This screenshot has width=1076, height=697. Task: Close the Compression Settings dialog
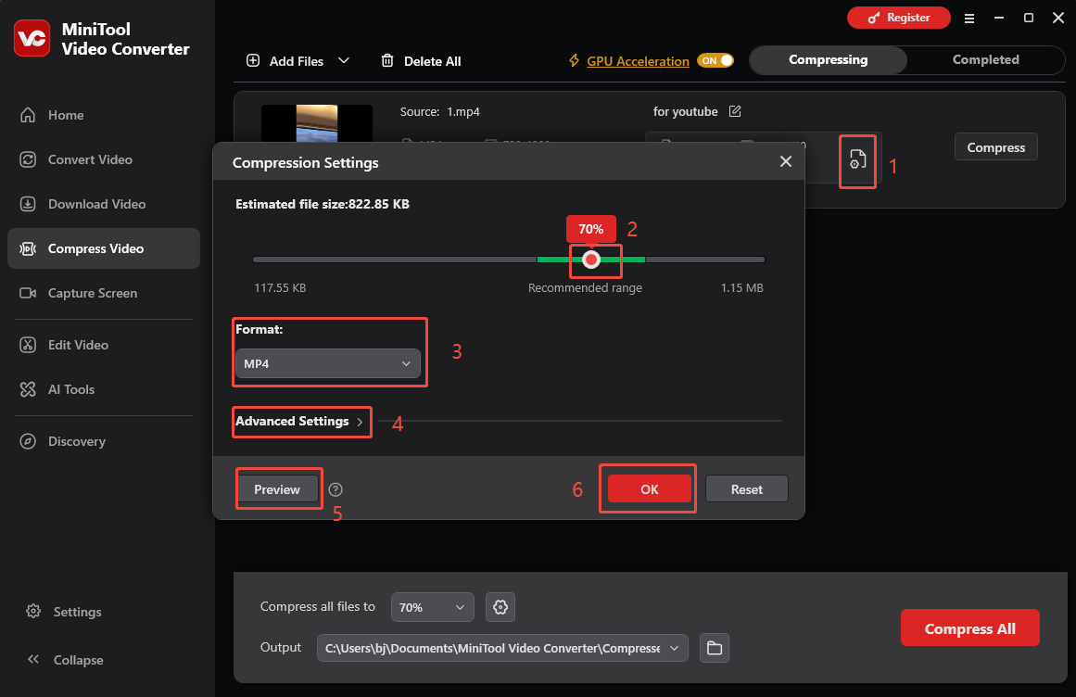tap(786, 161)
